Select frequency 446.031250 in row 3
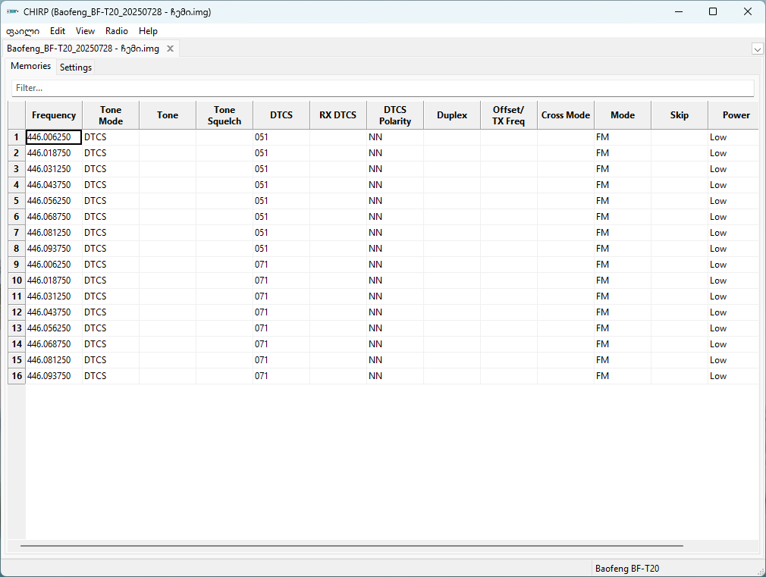This screenshot has width=766, height=577. click(54, 169)
